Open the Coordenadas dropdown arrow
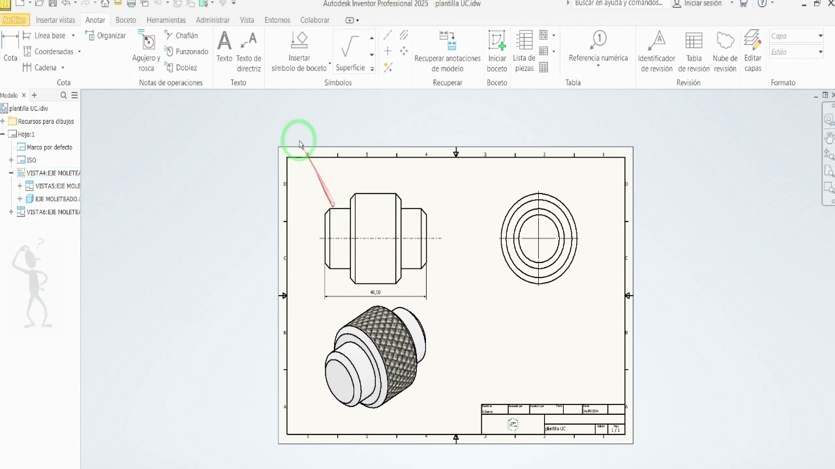 [x=80, y=52]
